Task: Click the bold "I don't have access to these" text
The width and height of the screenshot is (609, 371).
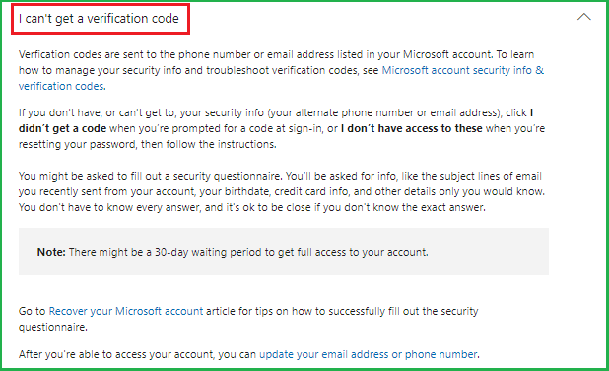Action: point(412,128)
